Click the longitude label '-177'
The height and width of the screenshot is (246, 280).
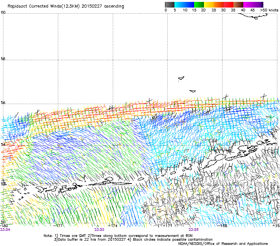pyautogui.click(x=58, y=226)
